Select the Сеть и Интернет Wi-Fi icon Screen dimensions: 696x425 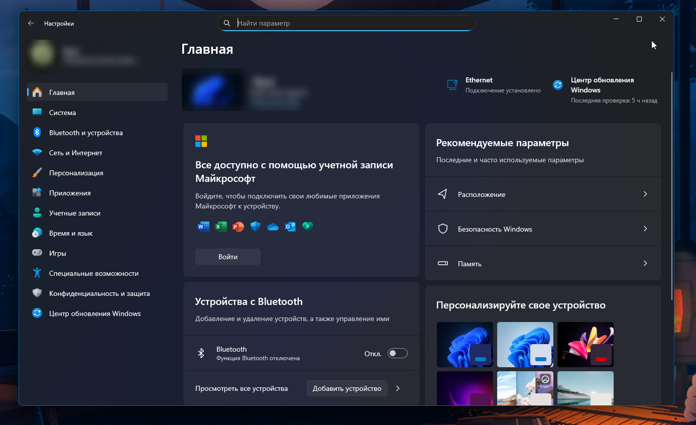37,153
